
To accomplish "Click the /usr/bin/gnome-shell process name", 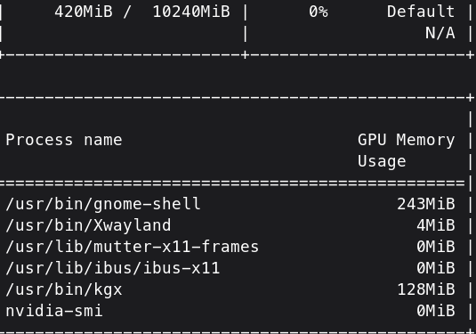I will (103, 204).
